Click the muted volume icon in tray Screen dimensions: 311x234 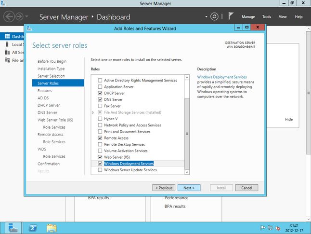[277, 228]
